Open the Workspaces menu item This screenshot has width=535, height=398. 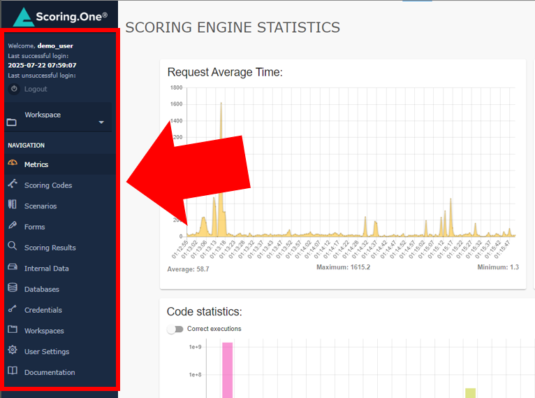coord(44,331)
